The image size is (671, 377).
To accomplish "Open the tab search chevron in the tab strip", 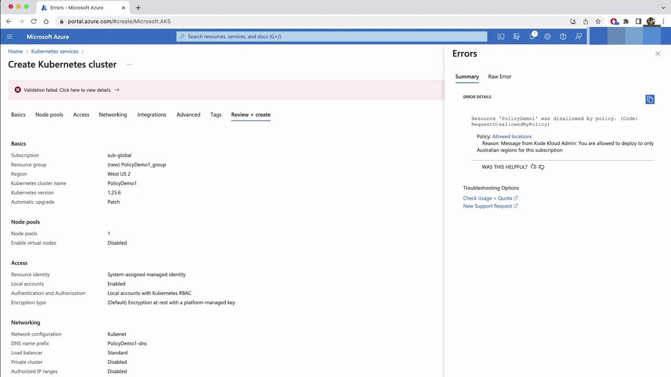I will coord(662,8).
